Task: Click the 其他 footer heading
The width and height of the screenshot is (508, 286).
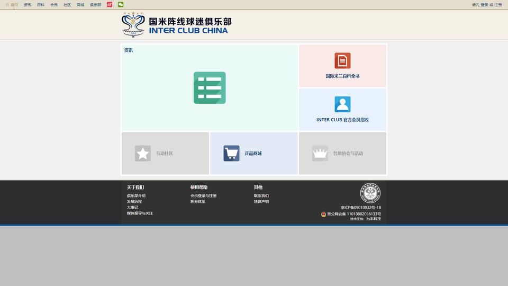Action: 258,187
